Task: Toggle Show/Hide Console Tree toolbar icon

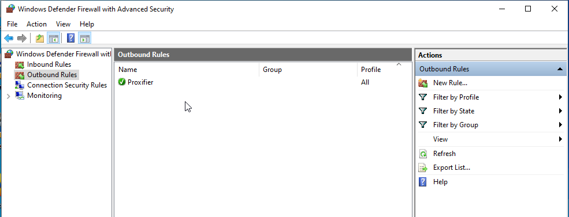Action: (53, 38)
